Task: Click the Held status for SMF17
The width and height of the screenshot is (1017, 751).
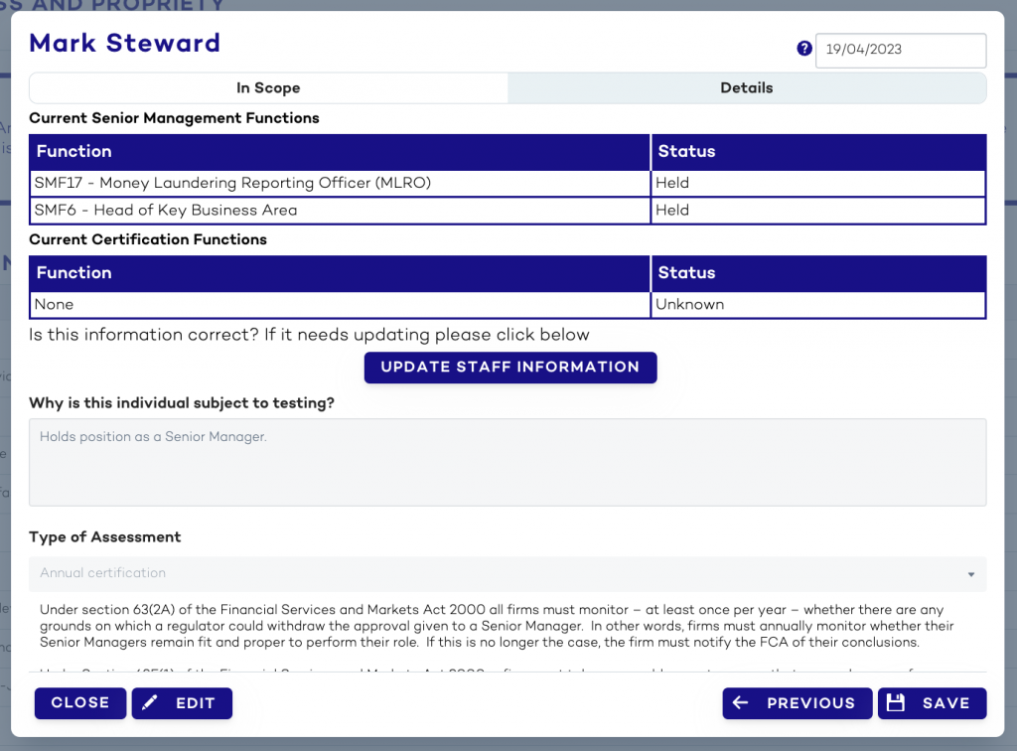Action: tap(817, 183)
